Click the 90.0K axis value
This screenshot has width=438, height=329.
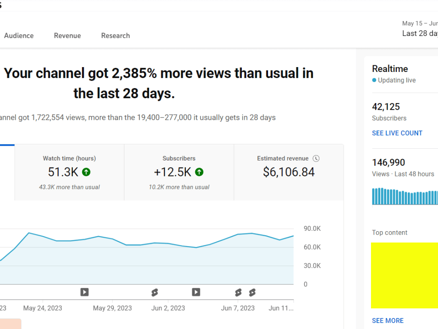pyautogui.click(x=312, y=229)
